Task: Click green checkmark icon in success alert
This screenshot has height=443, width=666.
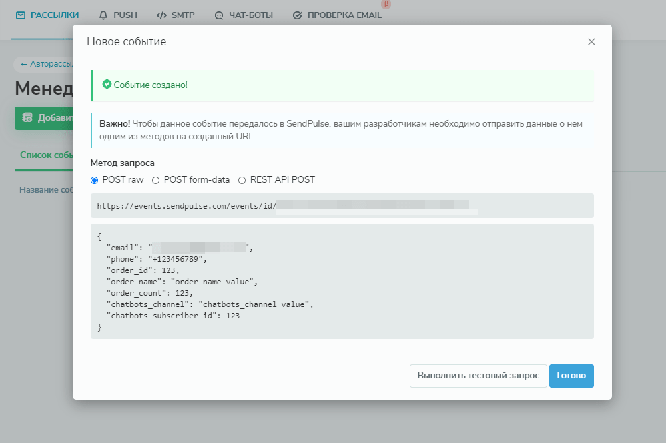Action: (107, 85)
